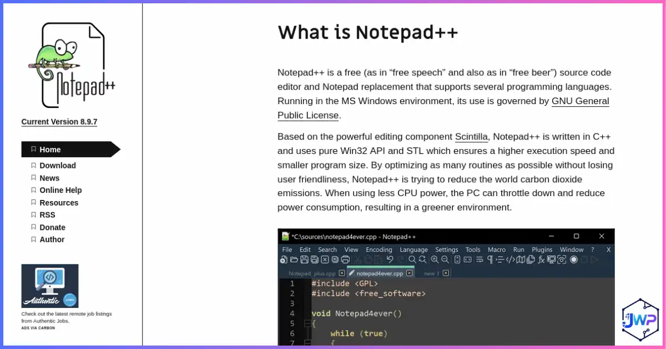Screen dimensions: 666x349
Task: Click bookmark icon beside Download
Action: (33, 165)
